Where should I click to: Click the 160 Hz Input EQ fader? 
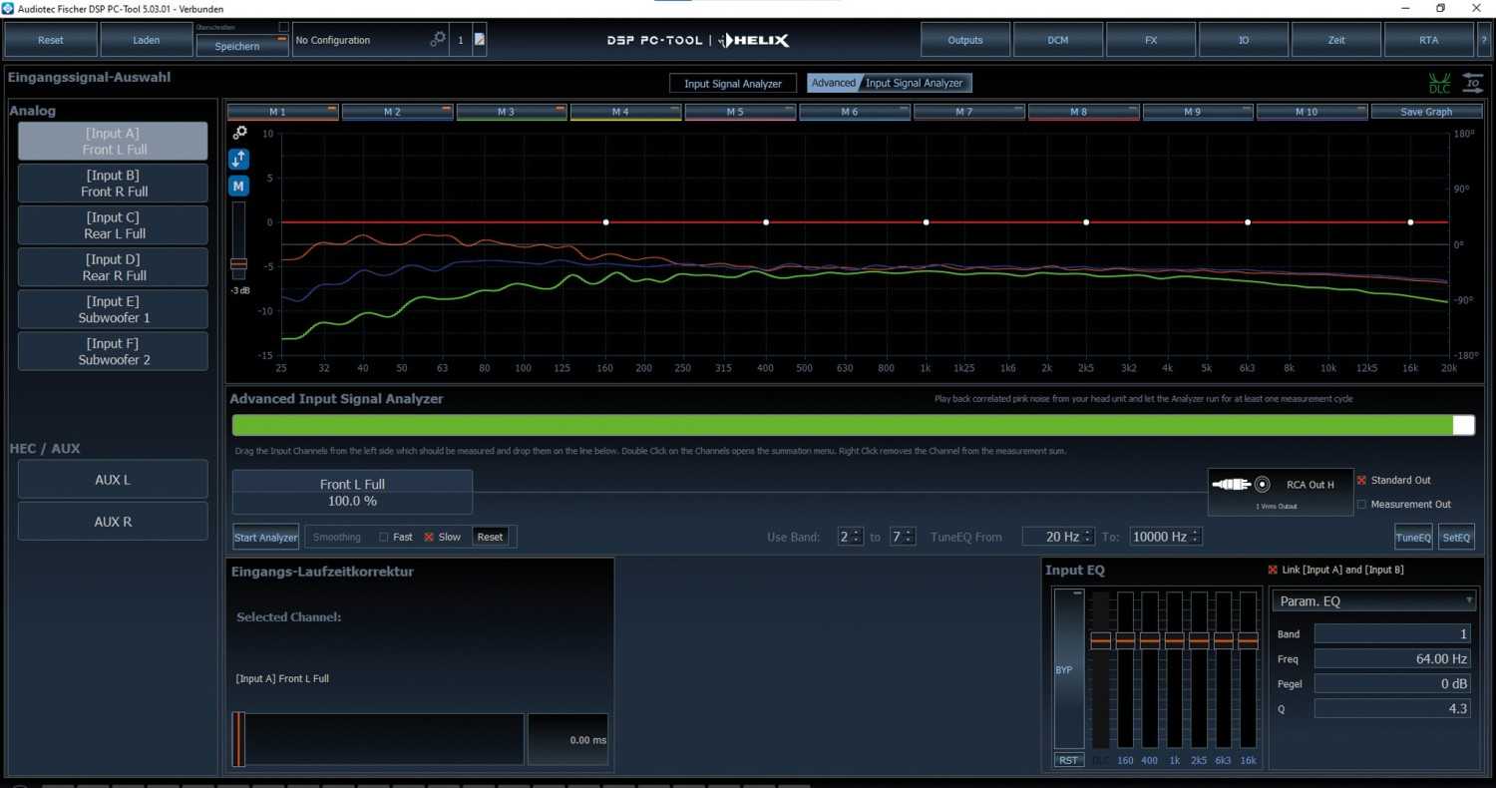1125,640
